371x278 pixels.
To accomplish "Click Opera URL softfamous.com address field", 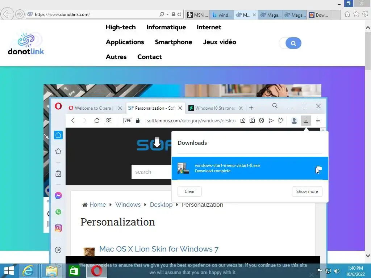I will pyautogui.click(x=191, y=121).
